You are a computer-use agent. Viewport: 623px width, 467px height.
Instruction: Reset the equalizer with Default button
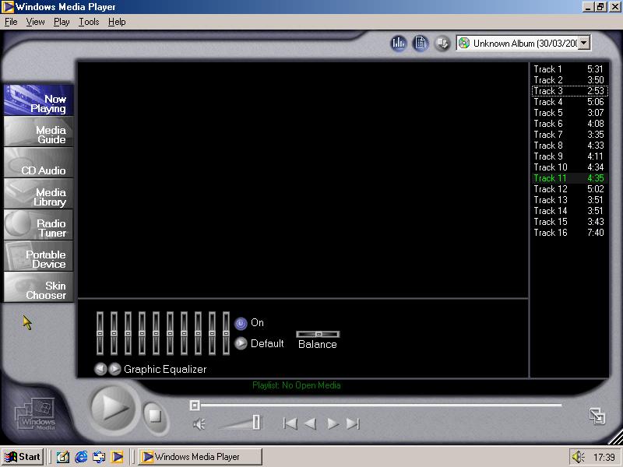pyautogui.click(x=241, y=343)
